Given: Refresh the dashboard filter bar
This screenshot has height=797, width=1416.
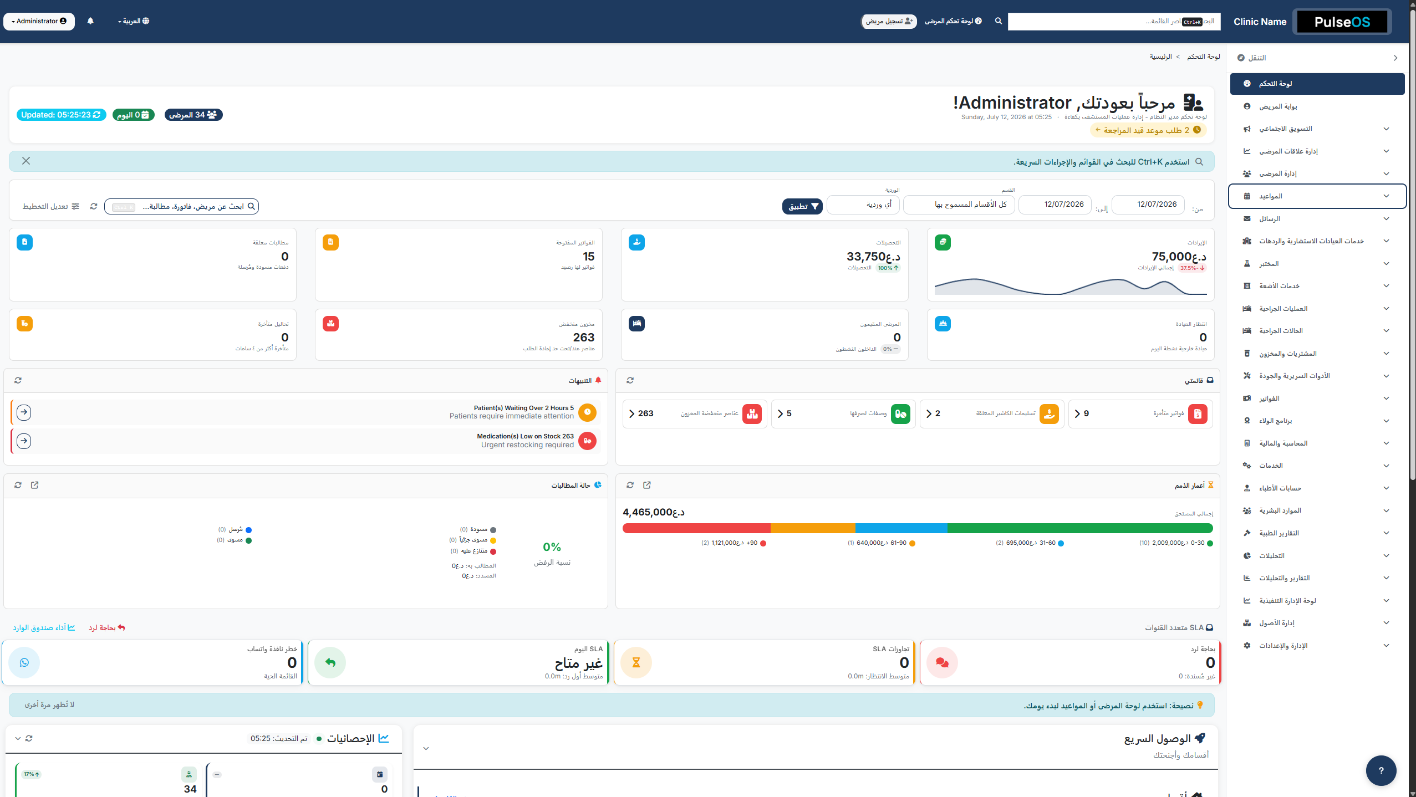Looking at the screenshot, I should (x=94, y=206).
